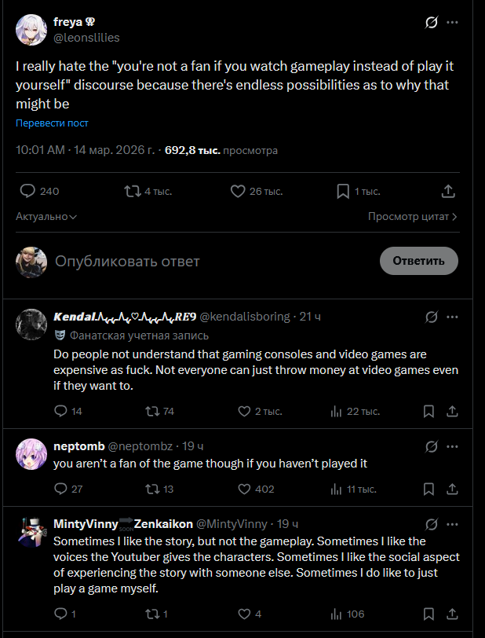
Task: Open more menu on MintyVinny's reply
Action: (452, 524)
